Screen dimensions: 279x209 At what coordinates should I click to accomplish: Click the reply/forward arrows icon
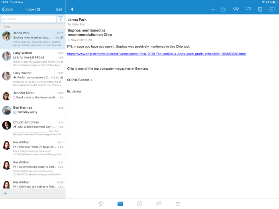(236, 9)
